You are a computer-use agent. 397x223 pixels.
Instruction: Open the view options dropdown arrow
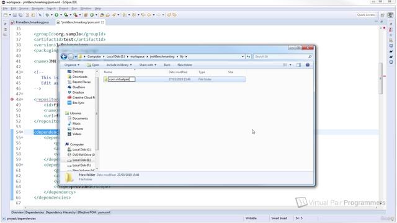pos(290,65)
